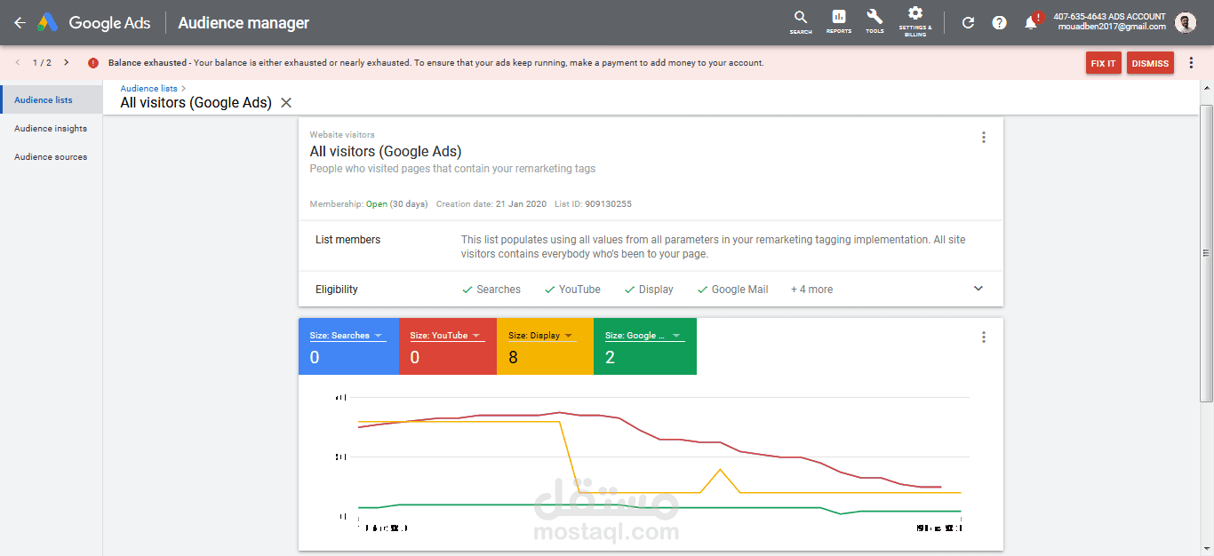Click the Audience manager header title
Viewport: 1214px width, 556px height.
click(244, 23)
